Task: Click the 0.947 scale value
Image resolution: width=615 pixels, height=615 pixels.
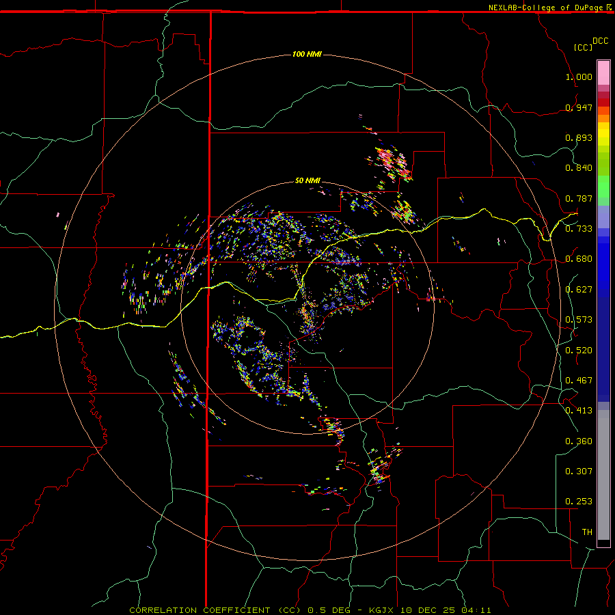Action: [x=579, y=107]
